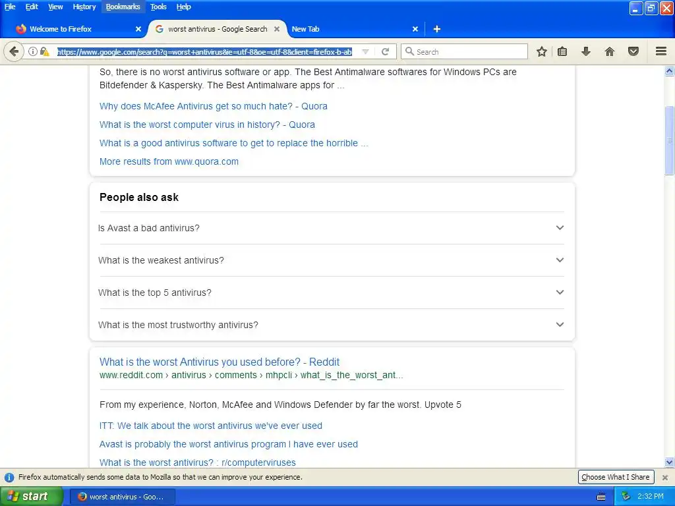The width and height of the screenshot is (675, 506).
Task: Open the Pocket icon
Action: coord(633,51)
